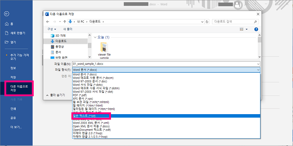The height and width of the screenshot is (146, 293).
Task: Select New document (새로 만들기) in sidebar
Action: coord(15,33)
